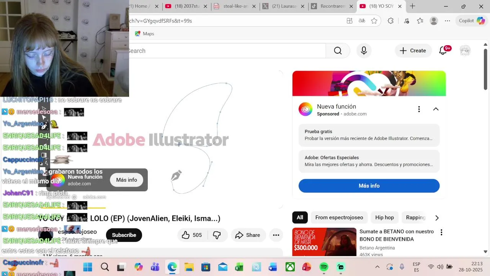Screen dimensions: 490x276
Task: Open Windows Search from the taskbar
Action: click(105, 267)
